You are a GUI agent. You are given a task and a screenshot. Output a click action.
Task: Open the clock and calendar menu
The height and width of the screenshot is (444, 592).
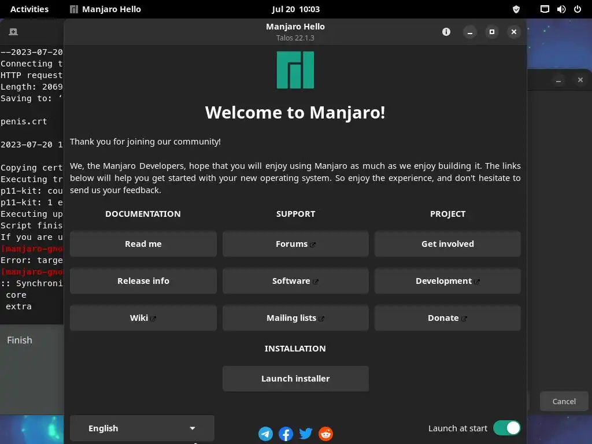295,9
